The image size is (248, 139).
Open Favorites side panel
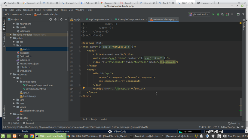click(x=4, y=112)
